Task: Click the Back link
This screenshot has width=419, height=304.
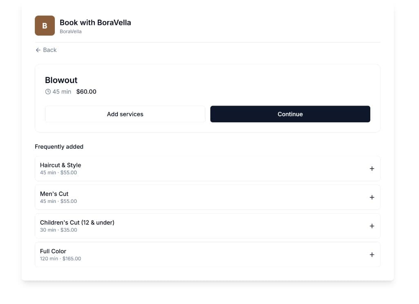Action: tap(50, 50)
